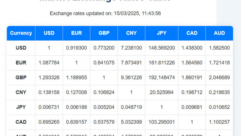Screen dimensions: 241x136
Task: Click the cell showing 7.238100
Action: click(131, 48)
